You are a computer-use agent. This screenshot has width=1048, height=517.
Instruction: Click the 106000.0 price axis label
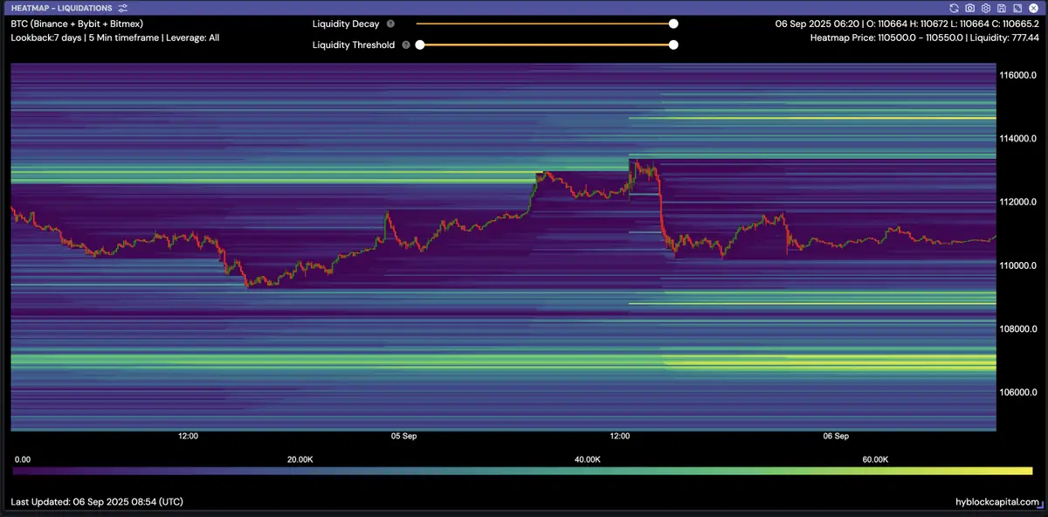(1017, 393)
